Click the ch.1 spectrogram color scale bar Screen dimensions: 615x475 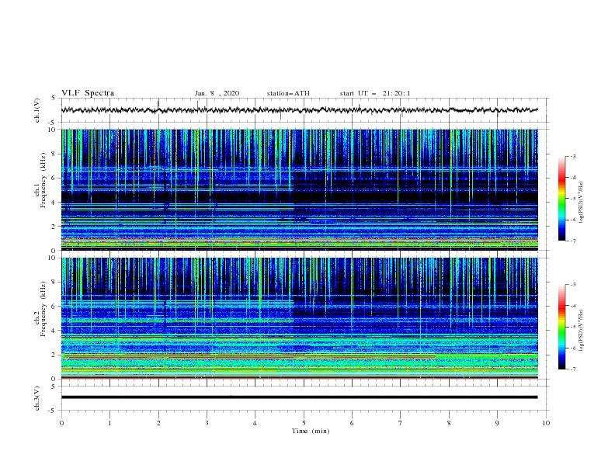561,199
